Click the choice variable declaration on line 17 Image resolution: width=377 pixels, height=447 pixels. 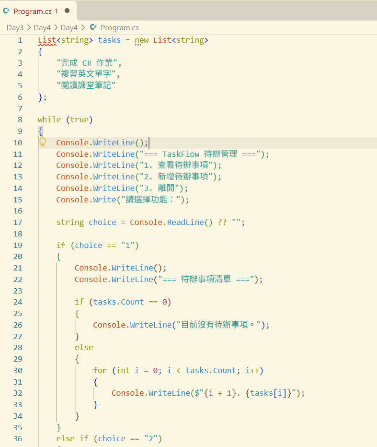(x=103, y=223)
